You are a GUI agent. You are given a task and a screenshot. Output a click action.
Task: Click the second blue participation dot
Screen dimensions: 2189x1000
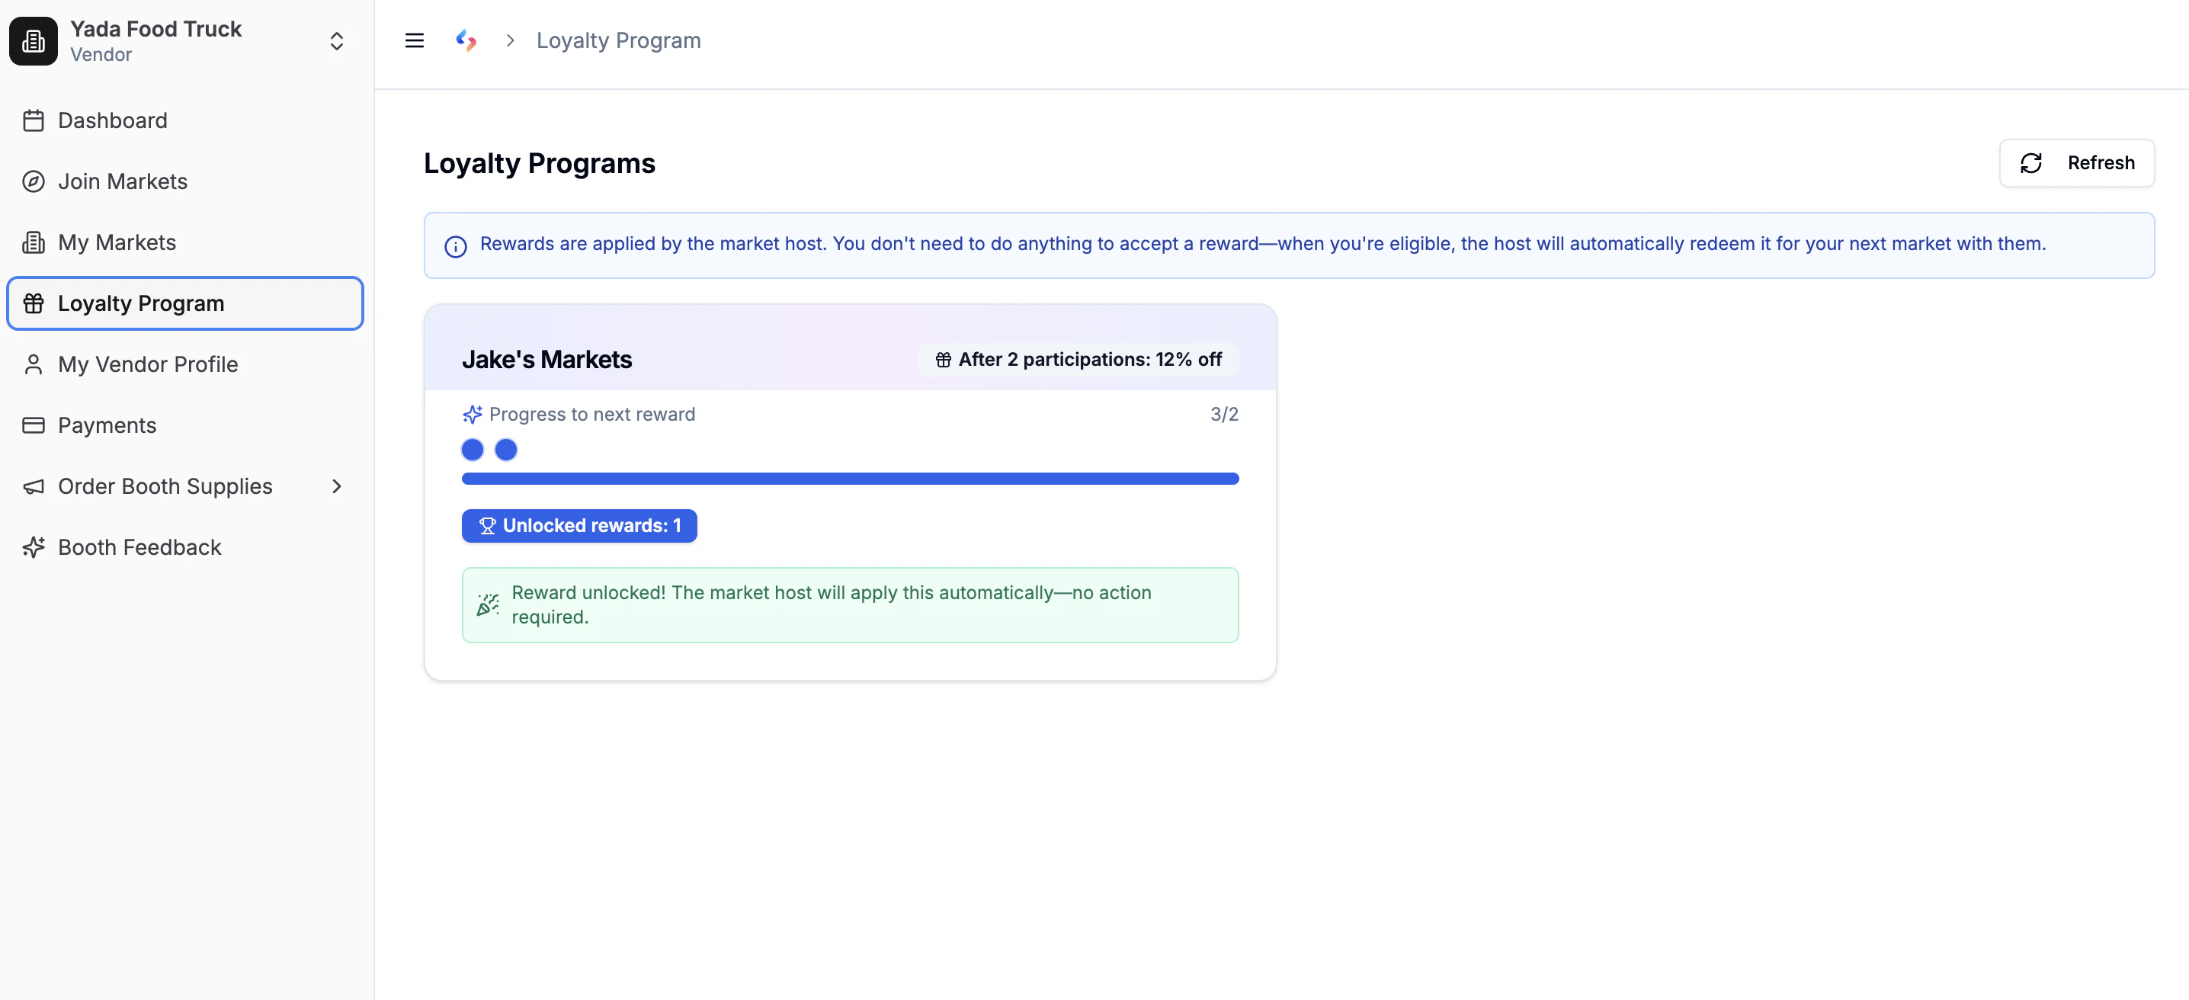coord(505,450)
